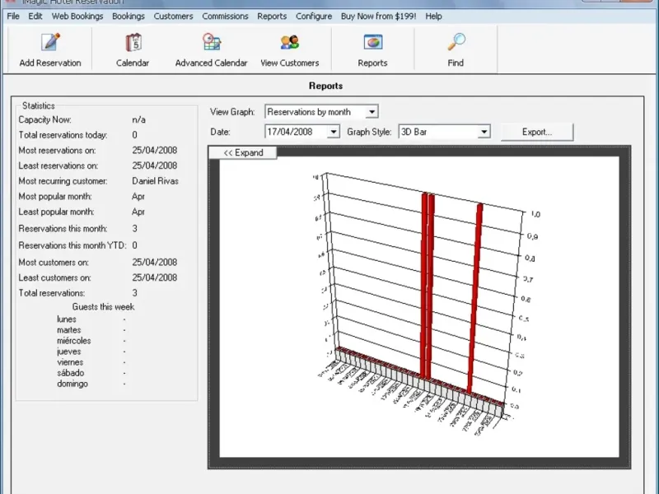Click the Least customers on label
This screenshot has height=494, width=659.
pos(54,277)
